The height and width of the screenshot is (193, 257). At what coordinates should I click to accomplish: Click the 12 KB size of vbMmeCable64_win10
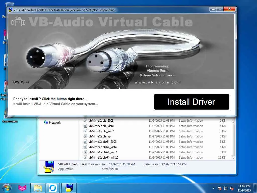click(222, 157)
